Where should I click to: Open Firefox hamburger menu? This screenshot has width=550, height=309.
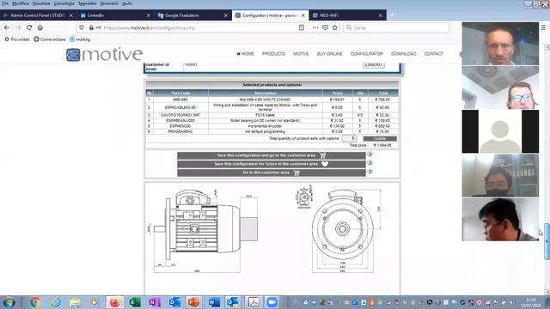[x=543, y=27]
